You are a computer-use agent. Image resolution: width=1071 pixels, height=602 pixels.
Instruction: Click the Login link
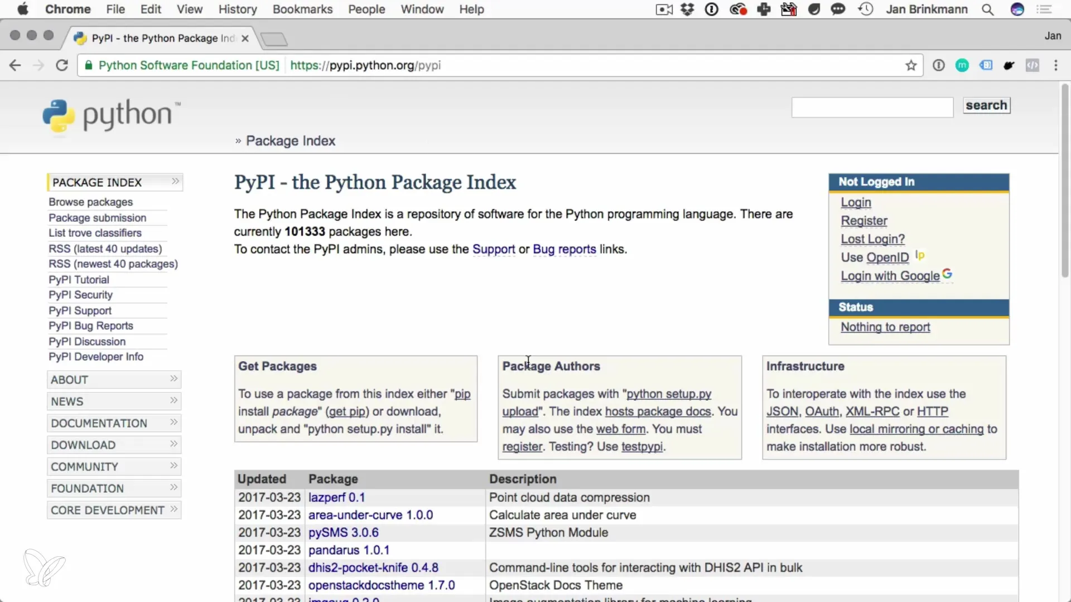pyautogui.click(x=856, y=202)
